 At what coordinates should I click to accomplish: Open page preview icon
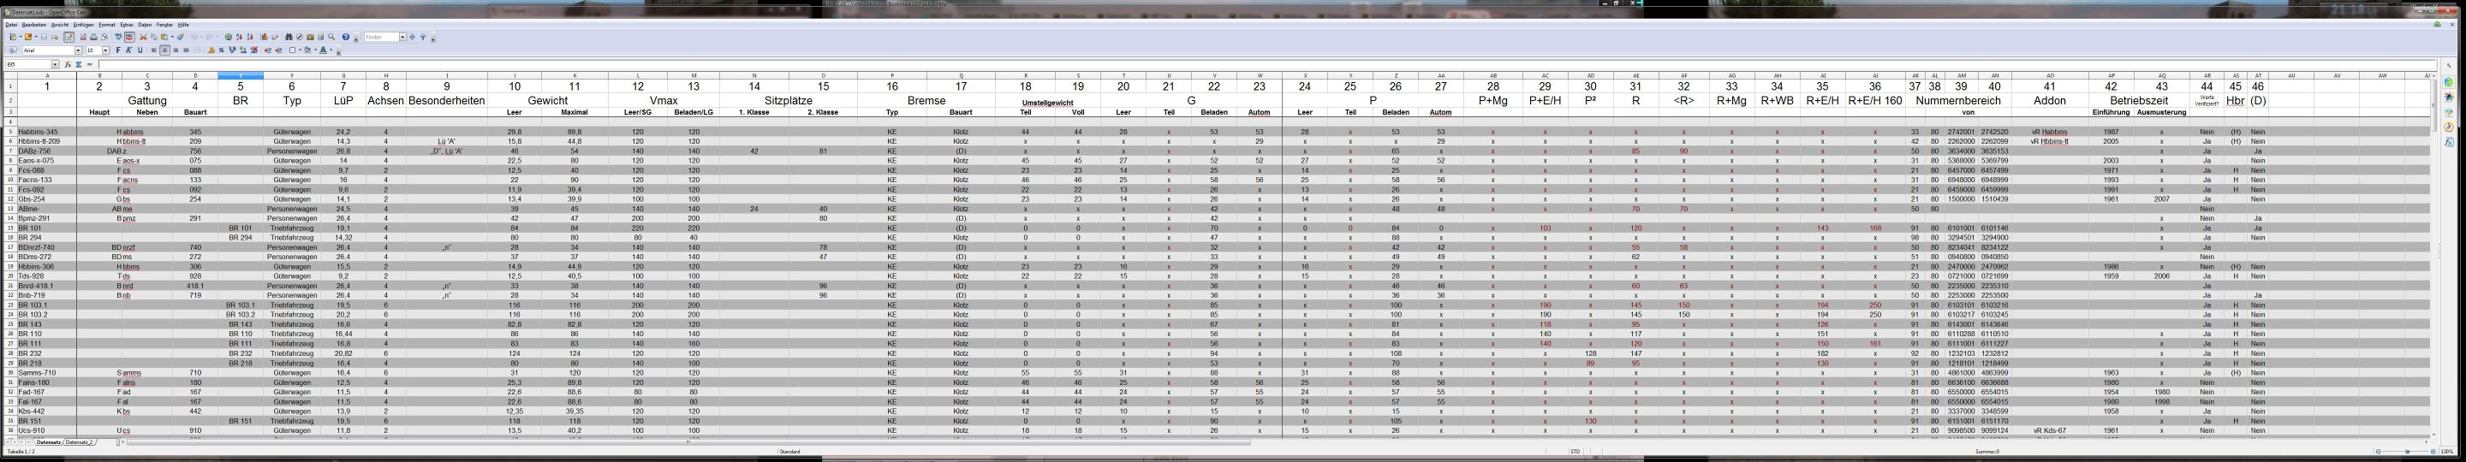[104, 38]
